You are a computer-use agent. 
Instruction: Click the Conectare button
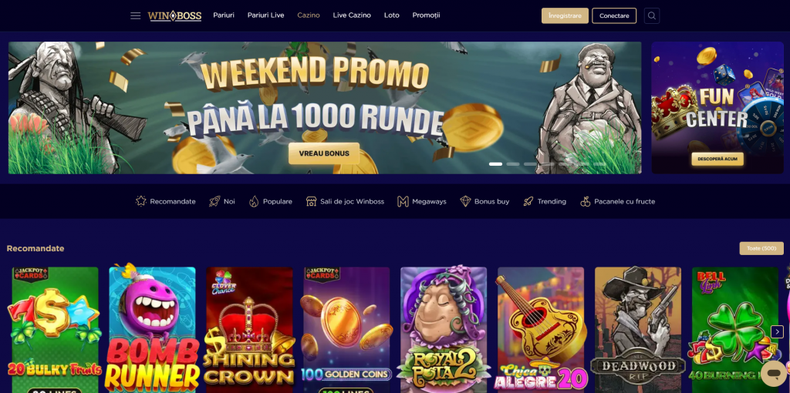point(614,15)
